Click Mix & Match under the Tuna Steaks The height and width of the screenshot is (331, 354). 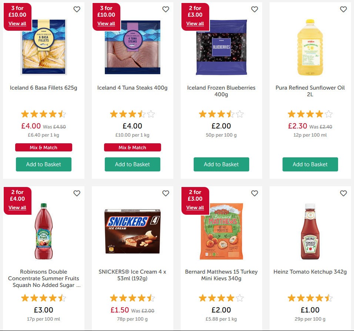click(132, 147)
